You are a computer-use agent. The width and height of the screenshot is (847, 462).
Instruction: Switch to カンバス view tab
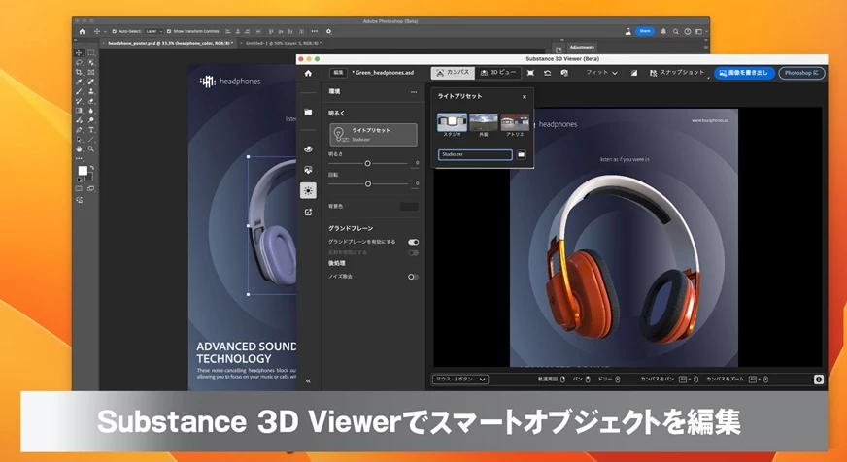point(453,73)
